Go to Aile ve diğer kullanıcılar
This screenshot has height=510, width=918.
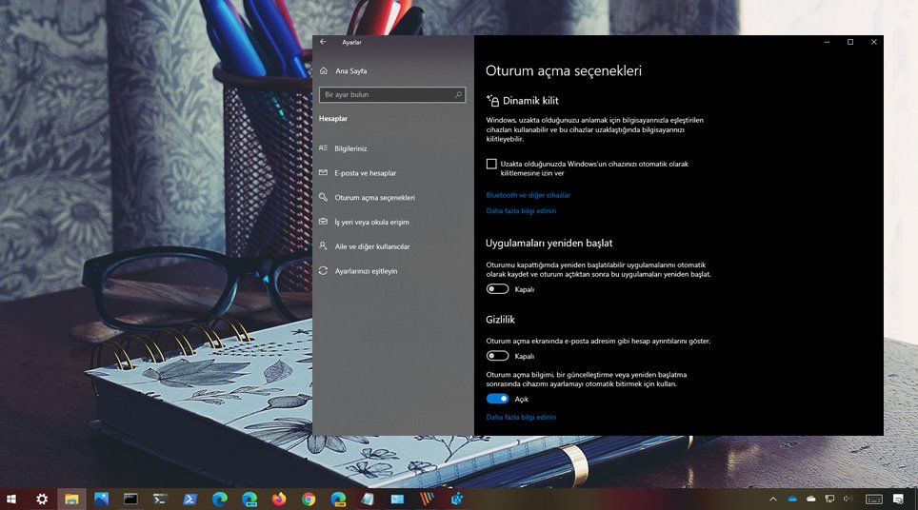pos(371,246)
